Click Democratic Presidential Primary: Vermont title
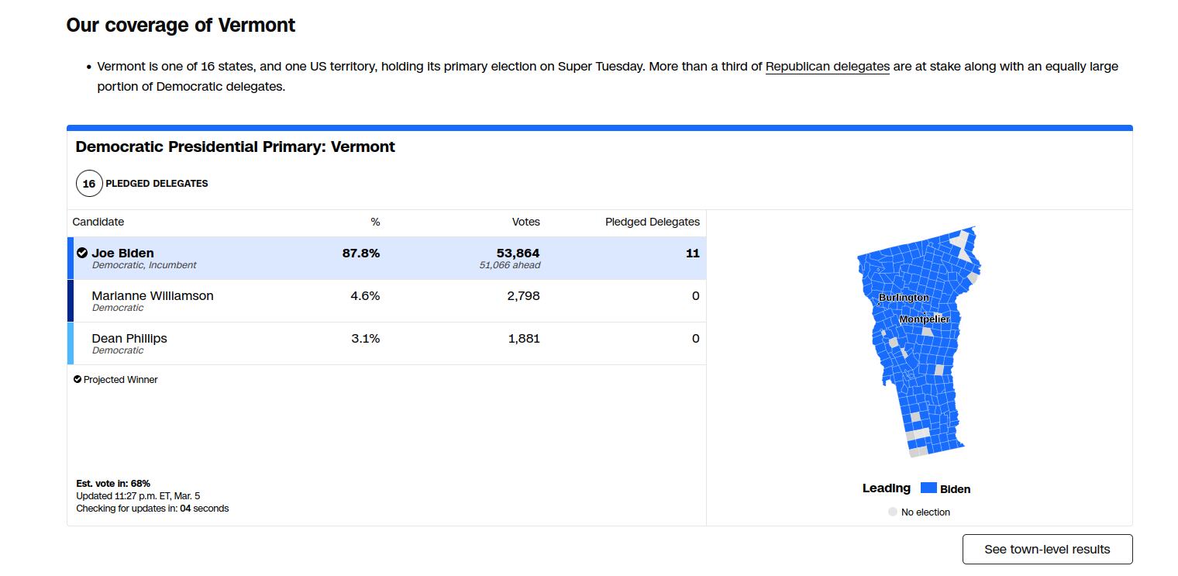 click(x=236, y=147)
